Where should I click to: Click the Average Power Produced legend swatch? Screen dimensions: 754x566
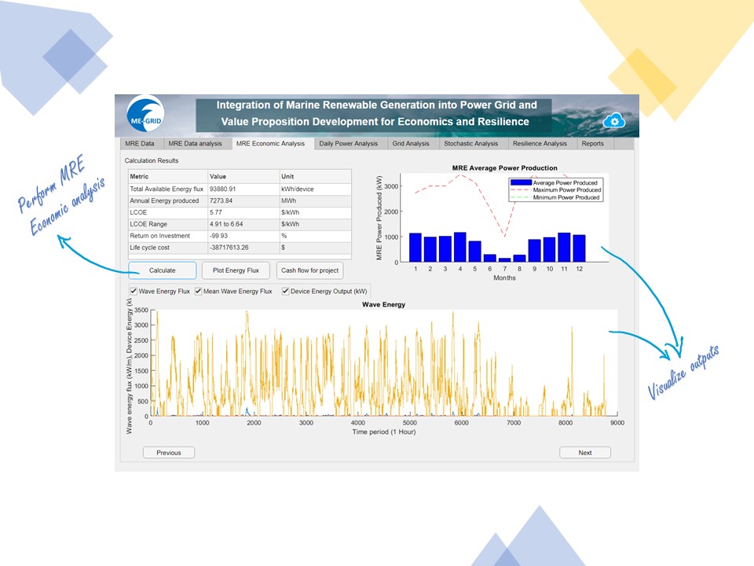(520, 182)
